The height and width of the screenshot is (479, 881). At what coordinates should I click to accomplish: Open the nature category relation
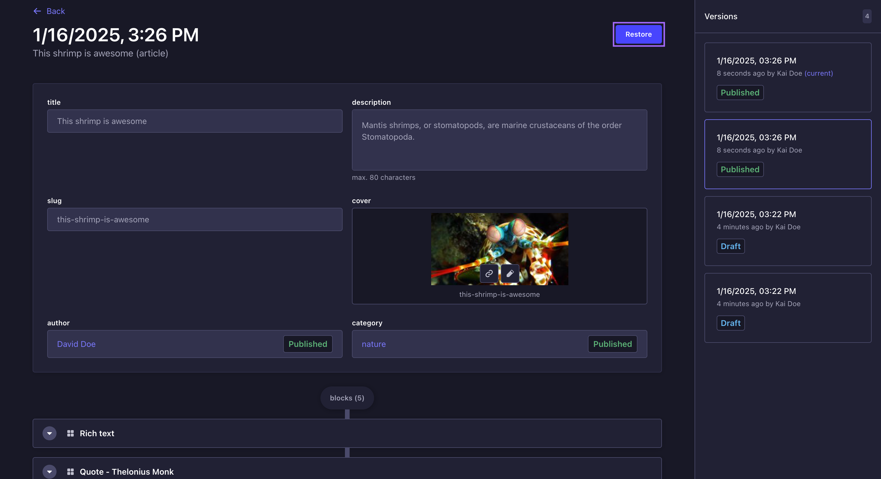[x=374, y=344]
